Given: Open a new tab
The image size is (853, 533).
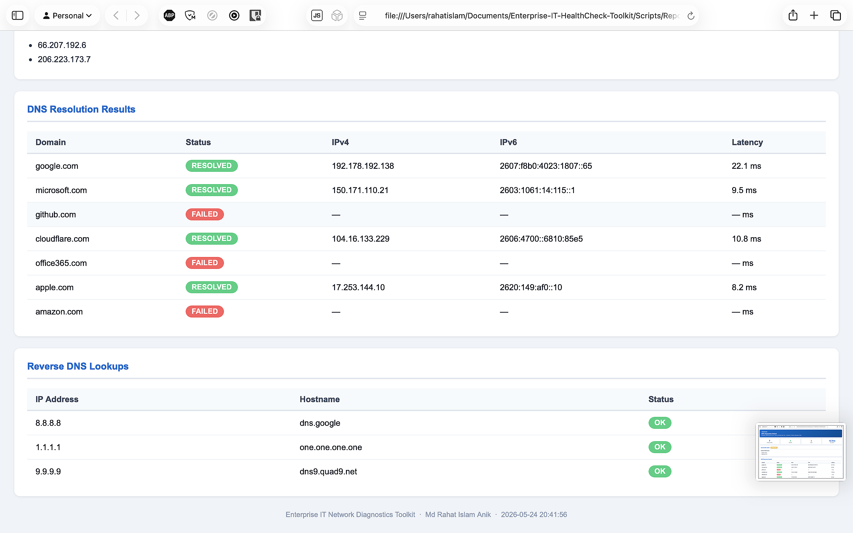Looking at the screenshot, I should [x=814, y=15].
